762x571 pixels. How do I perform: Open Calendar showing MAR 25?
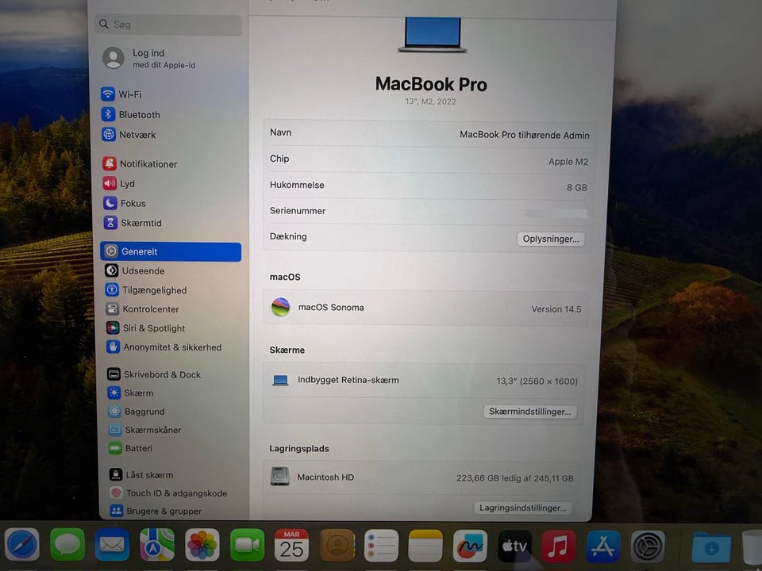291,545
